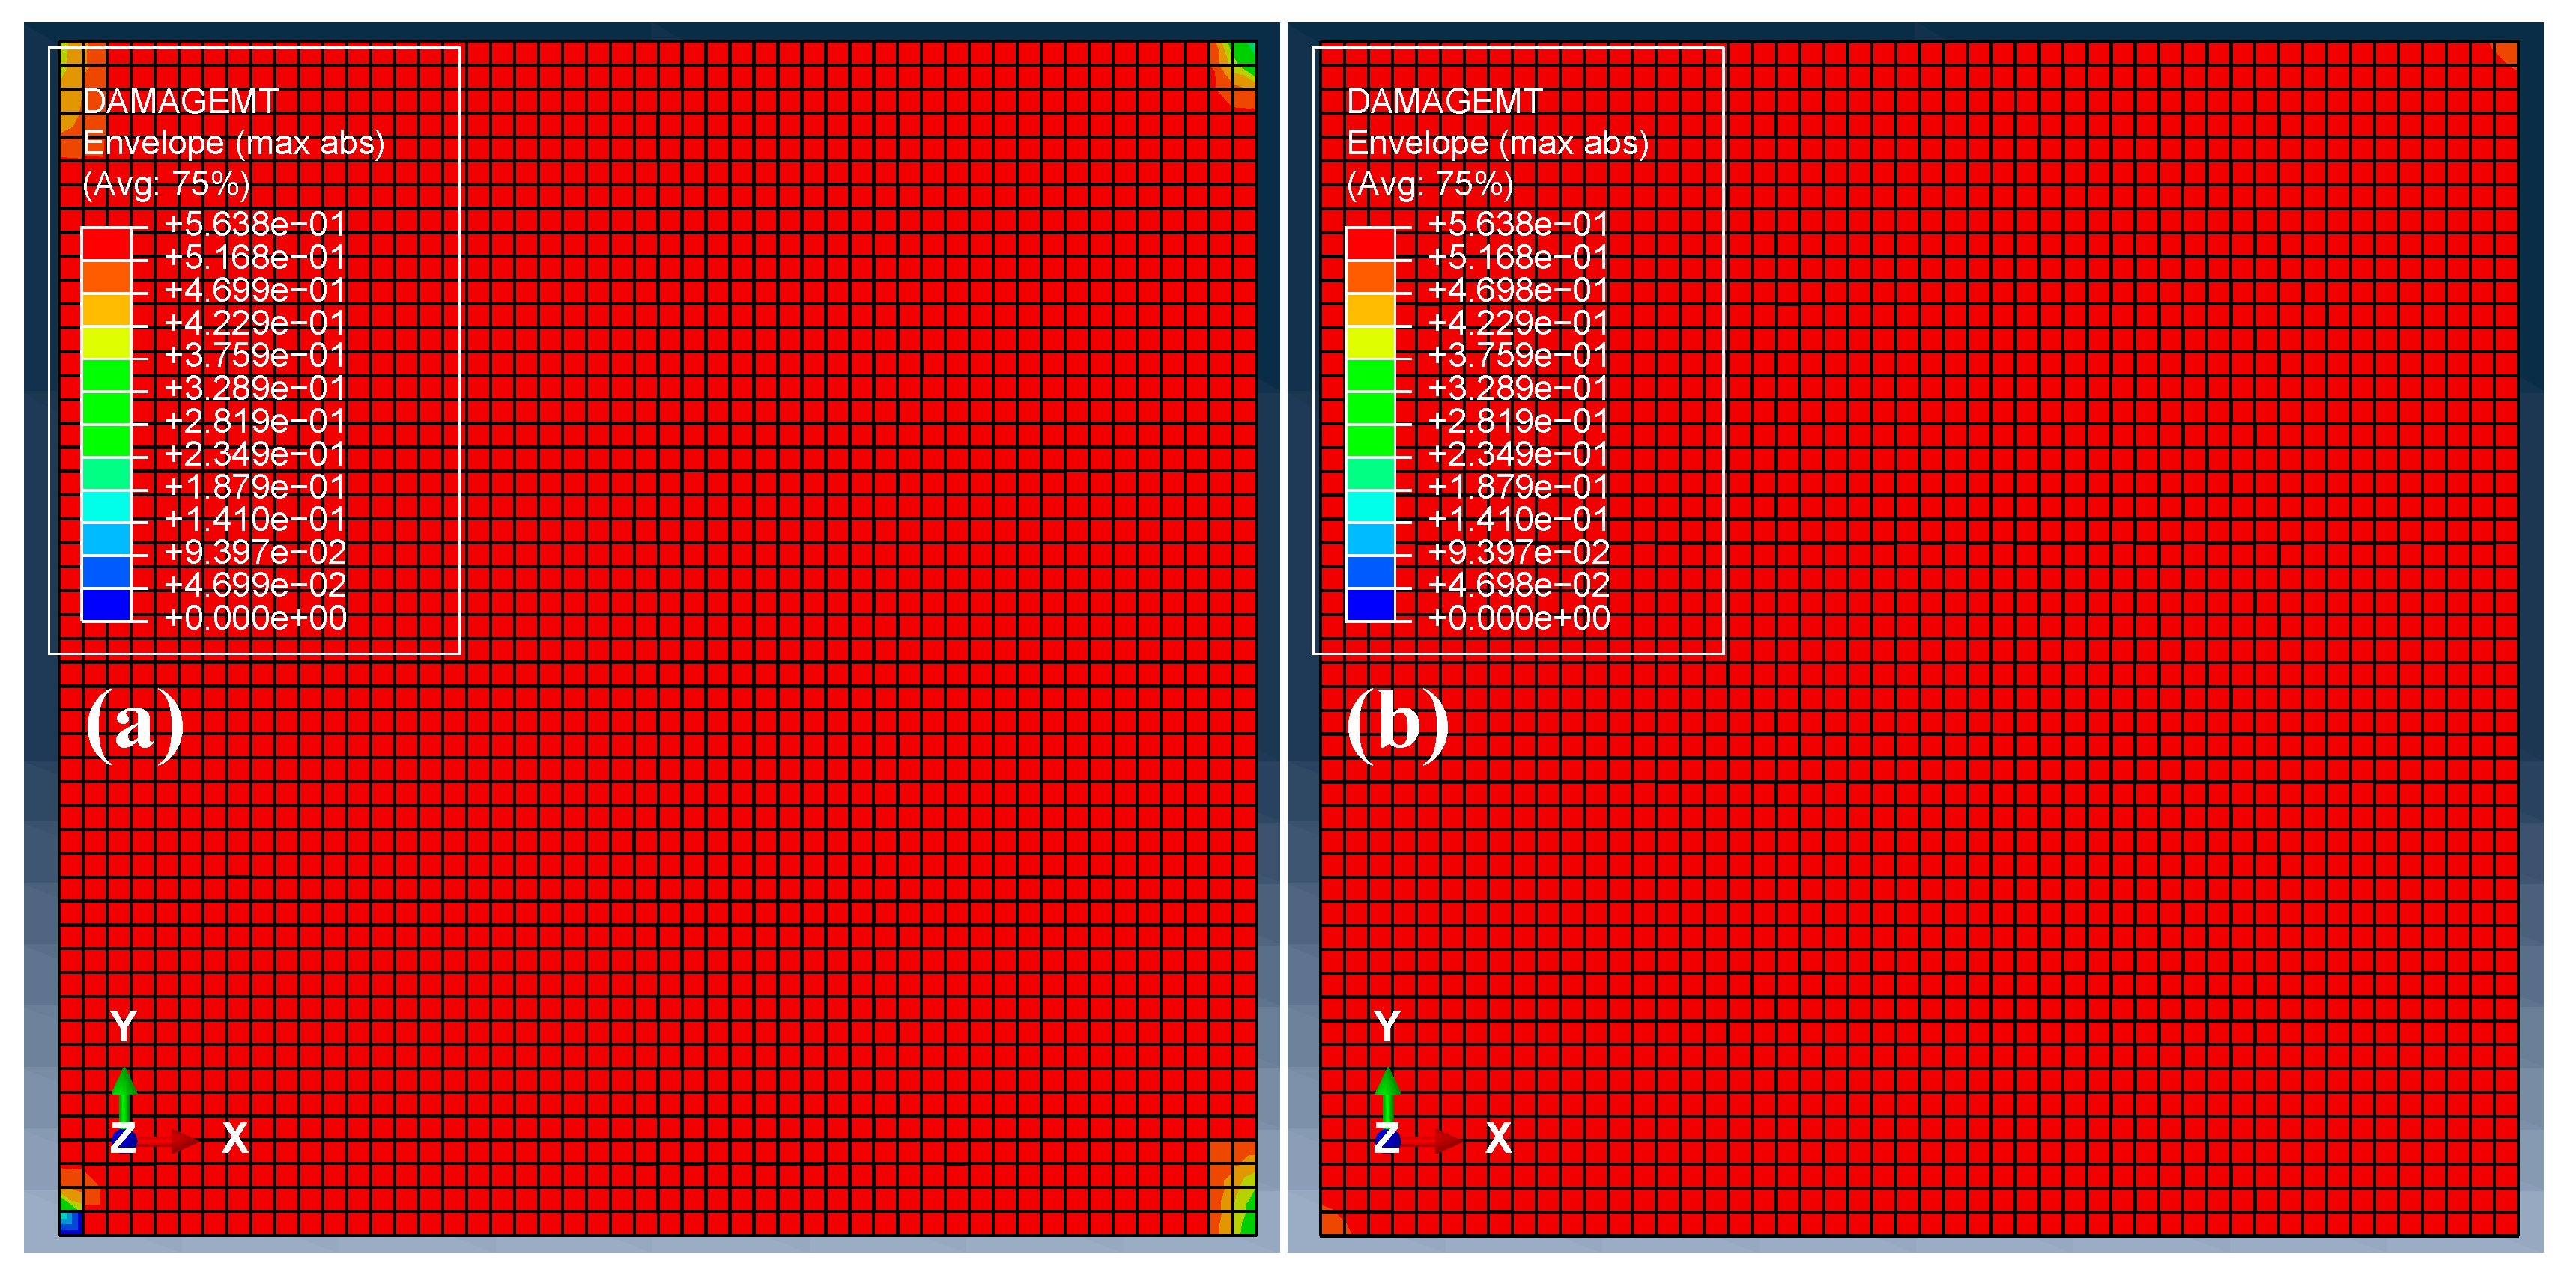The height and width of the screenshot is (1284, 2576).
Task: Click the DAMAGEMT legend title in panel (b)
Action: pos(1444,101)
